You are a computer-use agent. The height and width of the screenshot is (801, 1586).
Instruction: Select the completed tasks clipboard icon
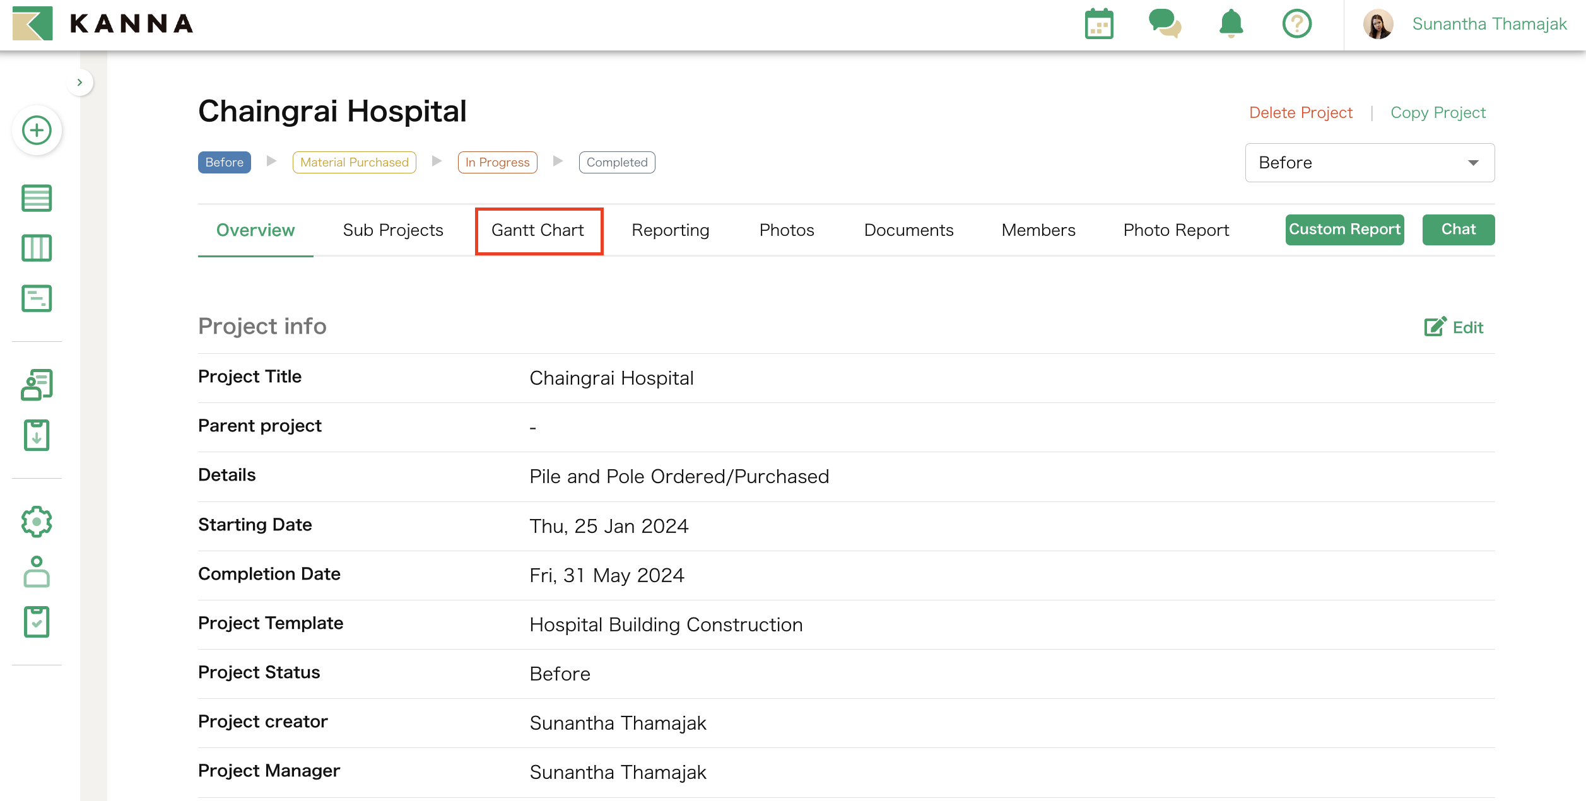point(37,622)
